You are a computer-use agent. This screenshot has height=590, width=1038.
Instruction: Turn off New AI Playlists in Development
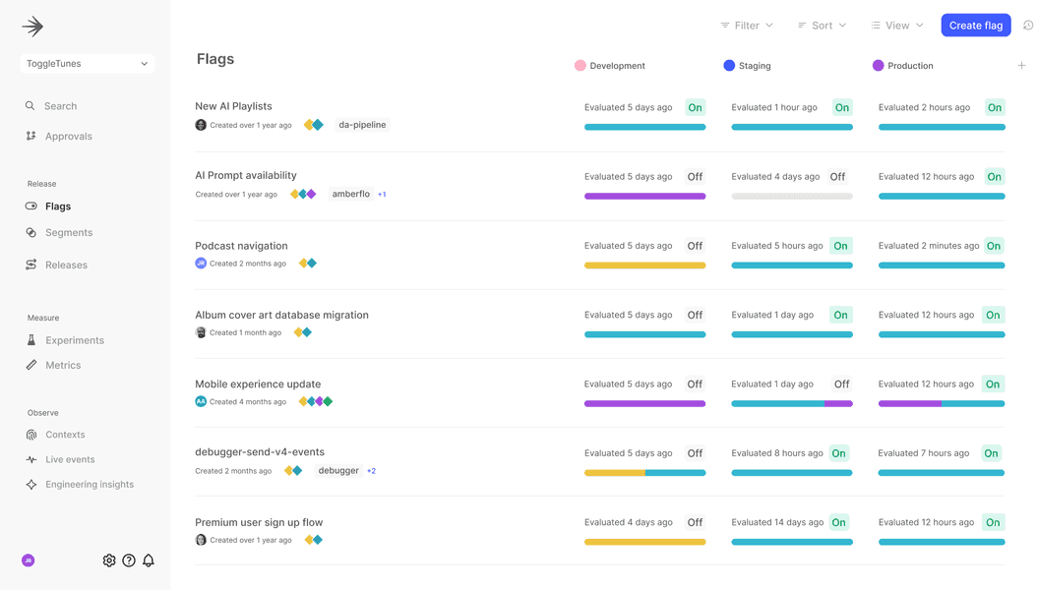click(x=696, y=107)
